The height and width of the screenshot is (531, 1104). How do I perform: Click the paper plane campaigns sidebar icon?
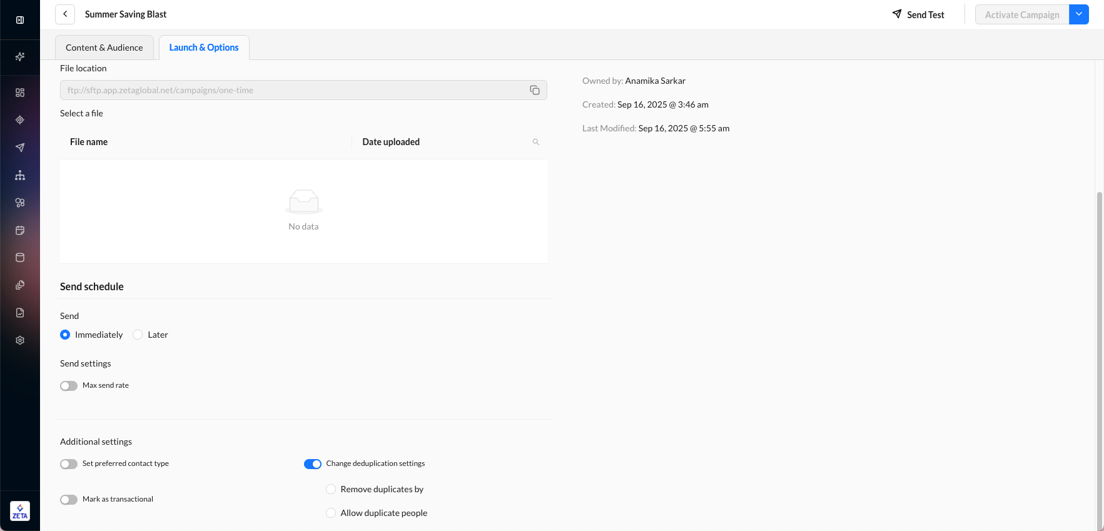click(20, 148)
